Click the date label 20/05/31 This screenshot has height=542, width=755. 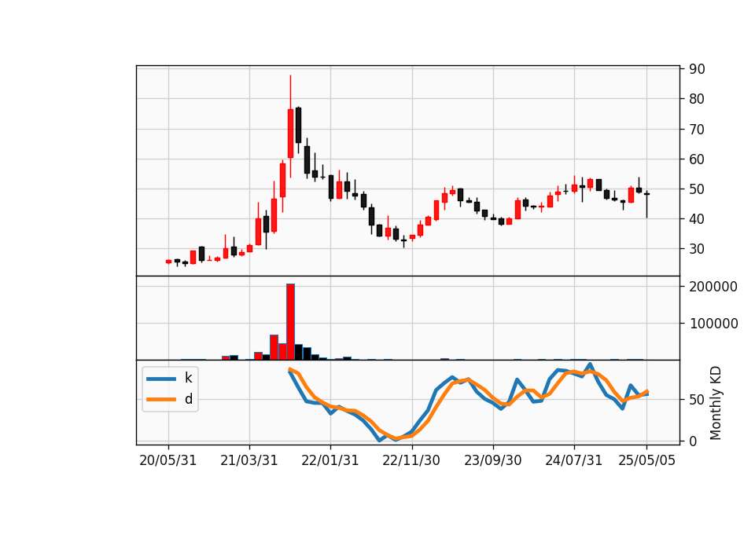click(168, 461)
